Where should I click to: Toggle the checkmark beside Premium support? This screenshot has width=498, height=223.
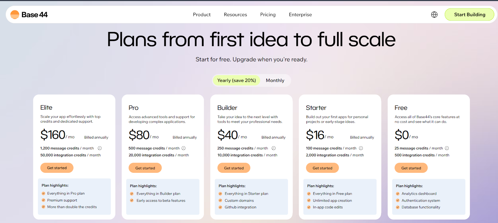tap(43, 200)
